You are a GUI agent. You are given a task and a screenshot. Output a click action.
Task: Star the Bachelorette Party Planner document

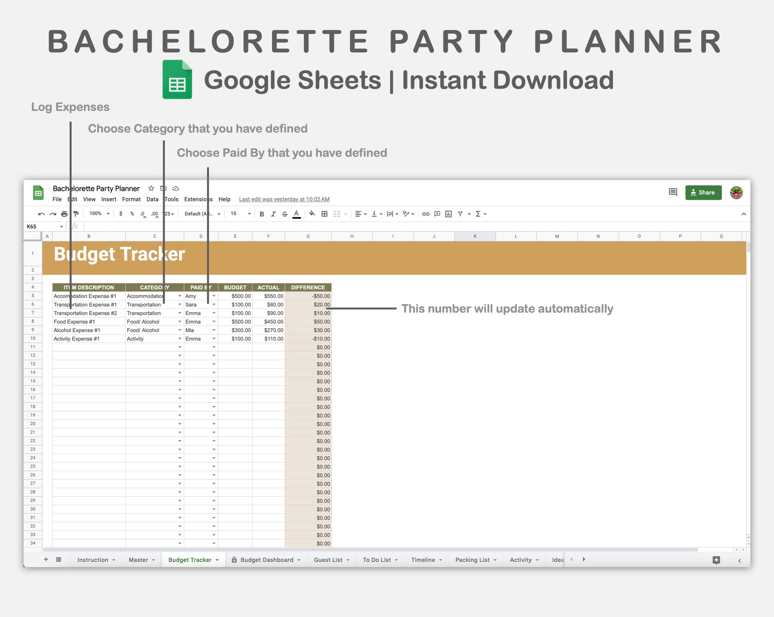pyautogui.click(x=151, y=188)
